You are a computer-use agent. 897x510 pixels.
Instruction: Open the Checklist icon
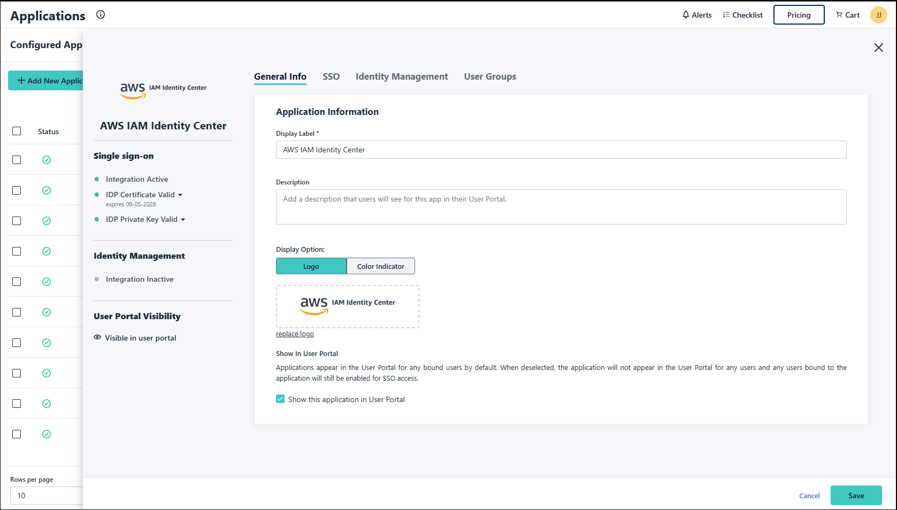coord(726,15)
